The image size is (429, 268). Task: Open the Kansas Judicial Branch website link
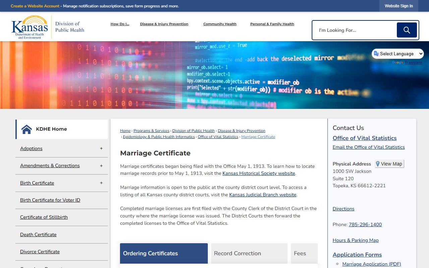pos(263,195)
